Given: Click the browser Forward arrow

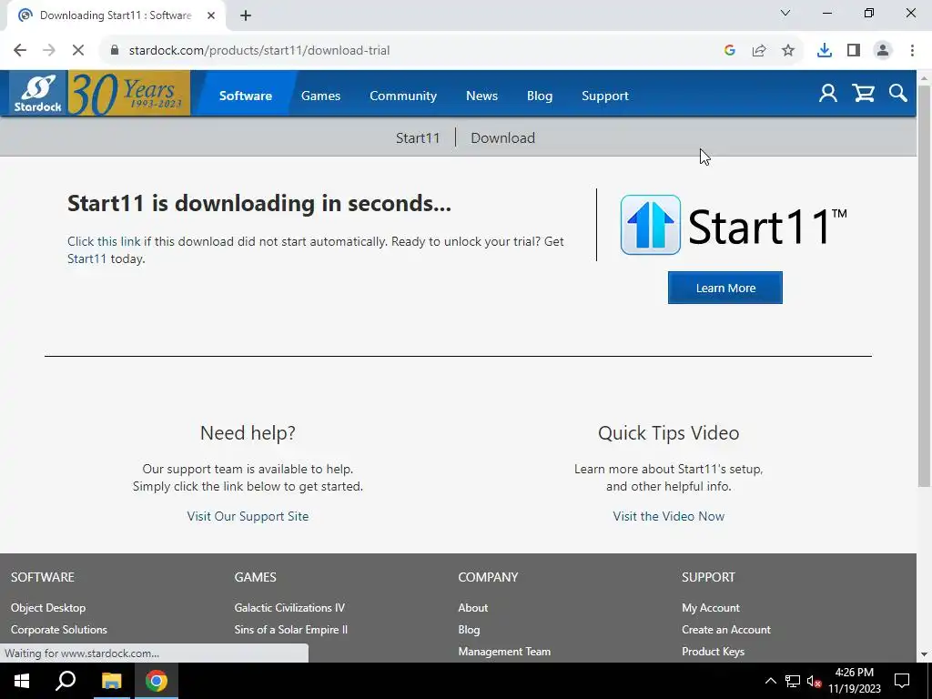Looking at the screenshot, I should coord(49,51).
